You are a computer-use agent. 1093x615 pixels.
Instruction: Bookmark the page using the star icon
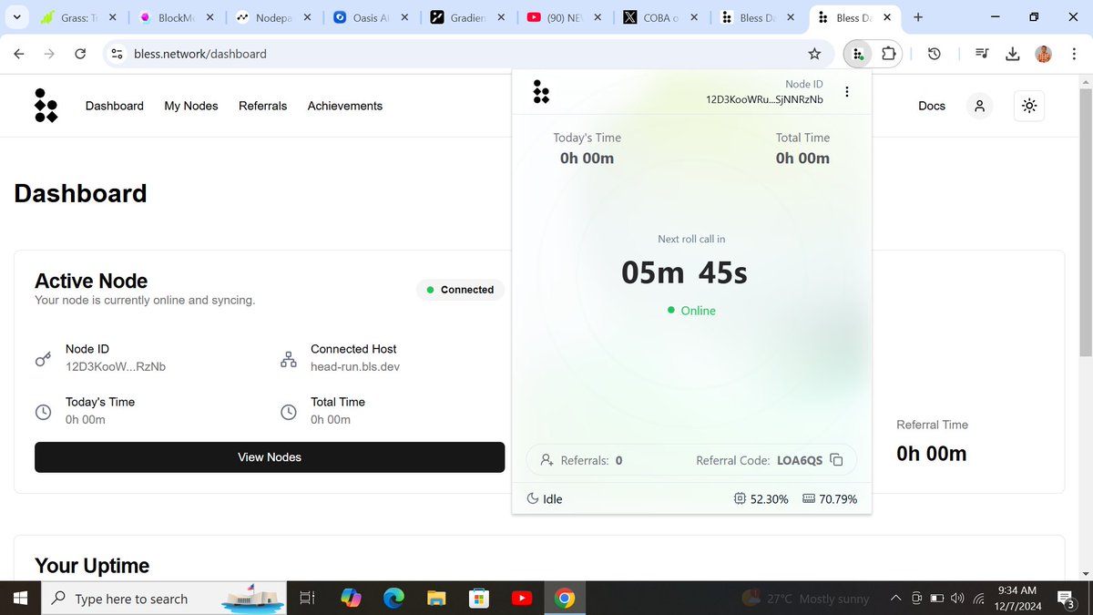pyautogui.click(x=814, y=54)
